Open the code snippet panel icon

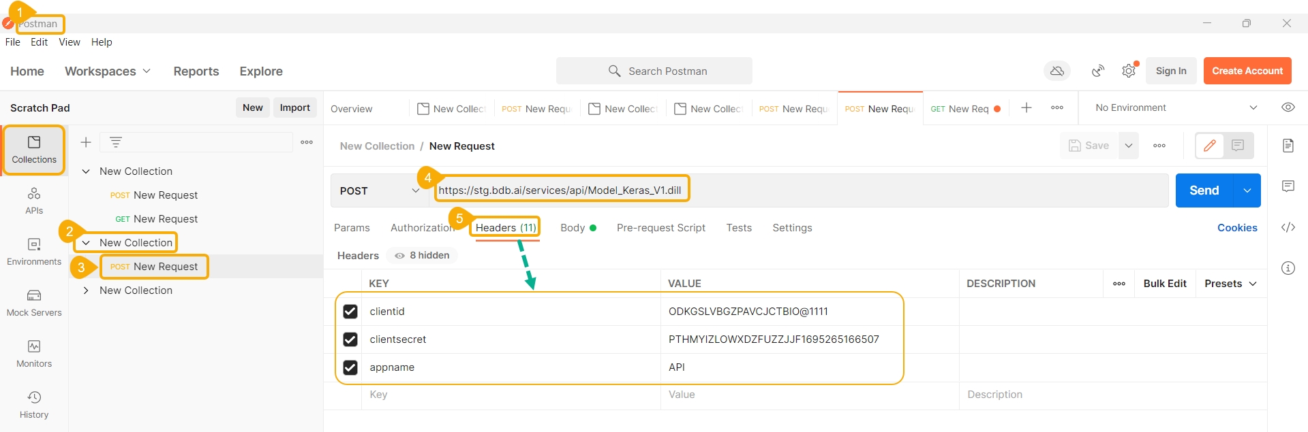point(1288,227)
